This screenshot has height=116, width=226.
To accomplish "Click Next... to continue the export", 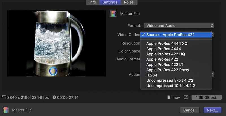I will [212, 110].
